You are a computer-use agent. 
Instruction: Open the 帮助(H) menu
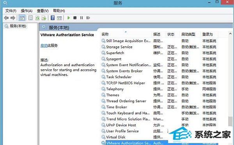[59, 11]
